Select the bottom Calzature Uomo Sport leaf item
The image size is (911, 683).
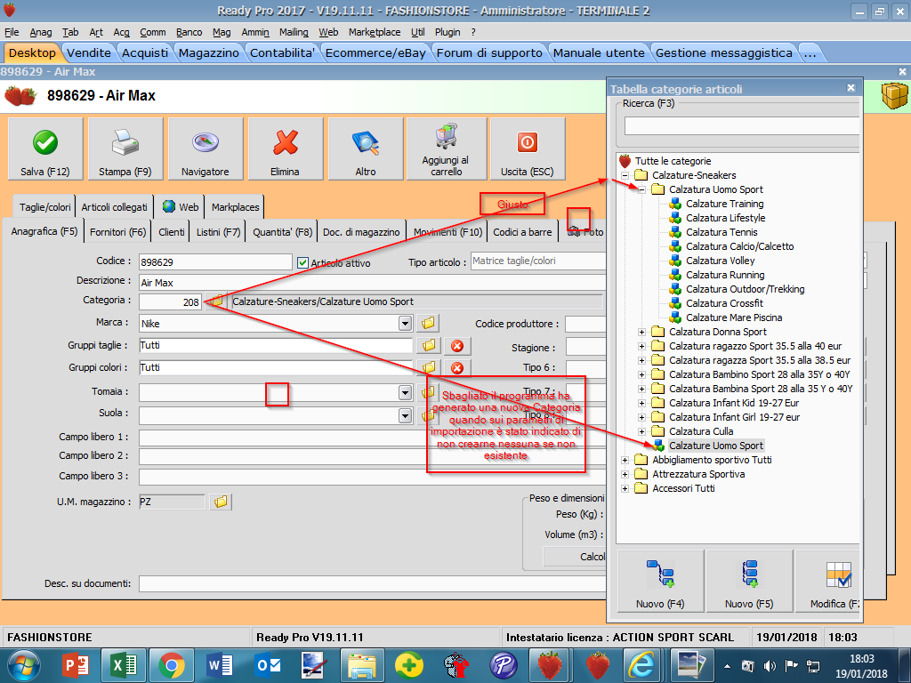pos(716,446)
